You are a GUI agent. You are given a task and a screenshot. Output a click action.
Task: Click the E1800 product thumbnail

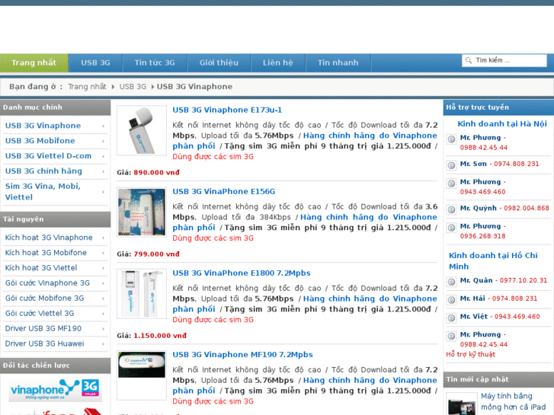pyautogui.click(x=142, y=293)
